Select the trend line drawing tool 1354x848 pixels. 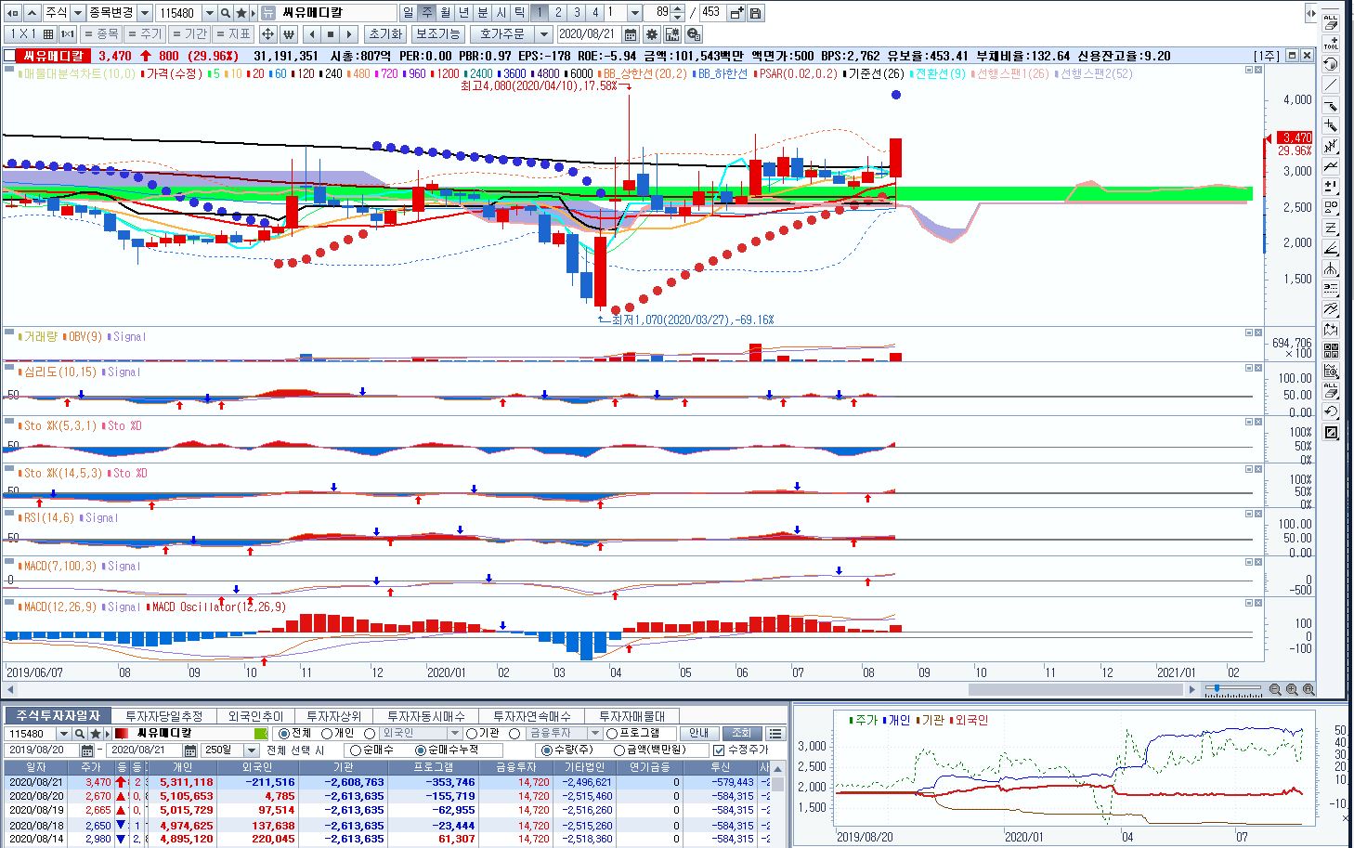coord(1331,85)
